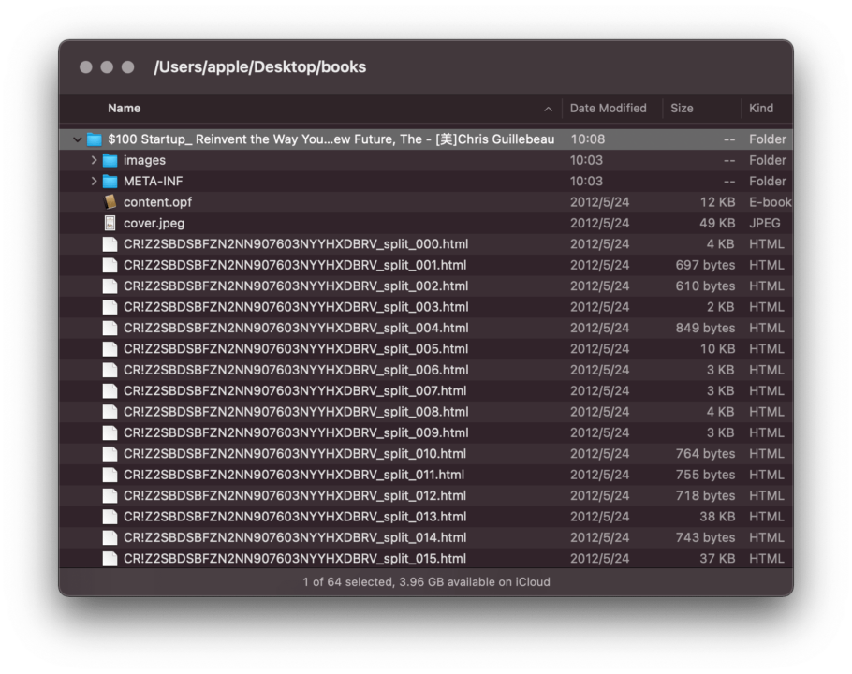Click the 38 KB size value
The height and width of the screenshot is (674, 852).
click(x=717, y=517)
